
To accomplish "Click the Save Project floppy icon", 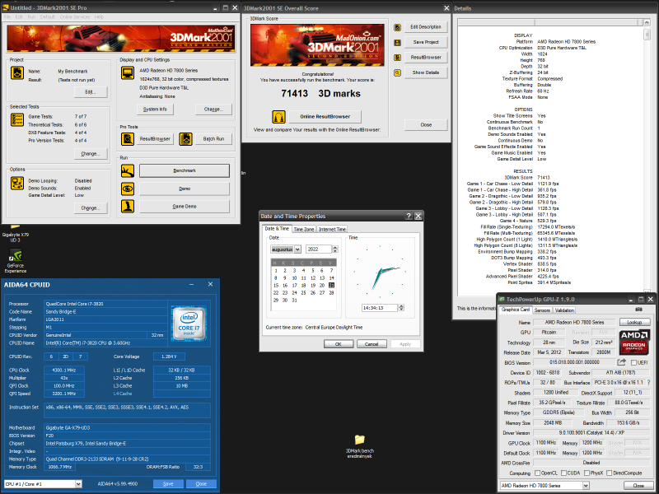I will pyautogui.click(x=397, y=43).
